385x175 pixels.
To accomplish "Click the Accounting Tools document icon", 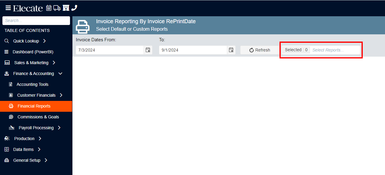I will (11, 84).
